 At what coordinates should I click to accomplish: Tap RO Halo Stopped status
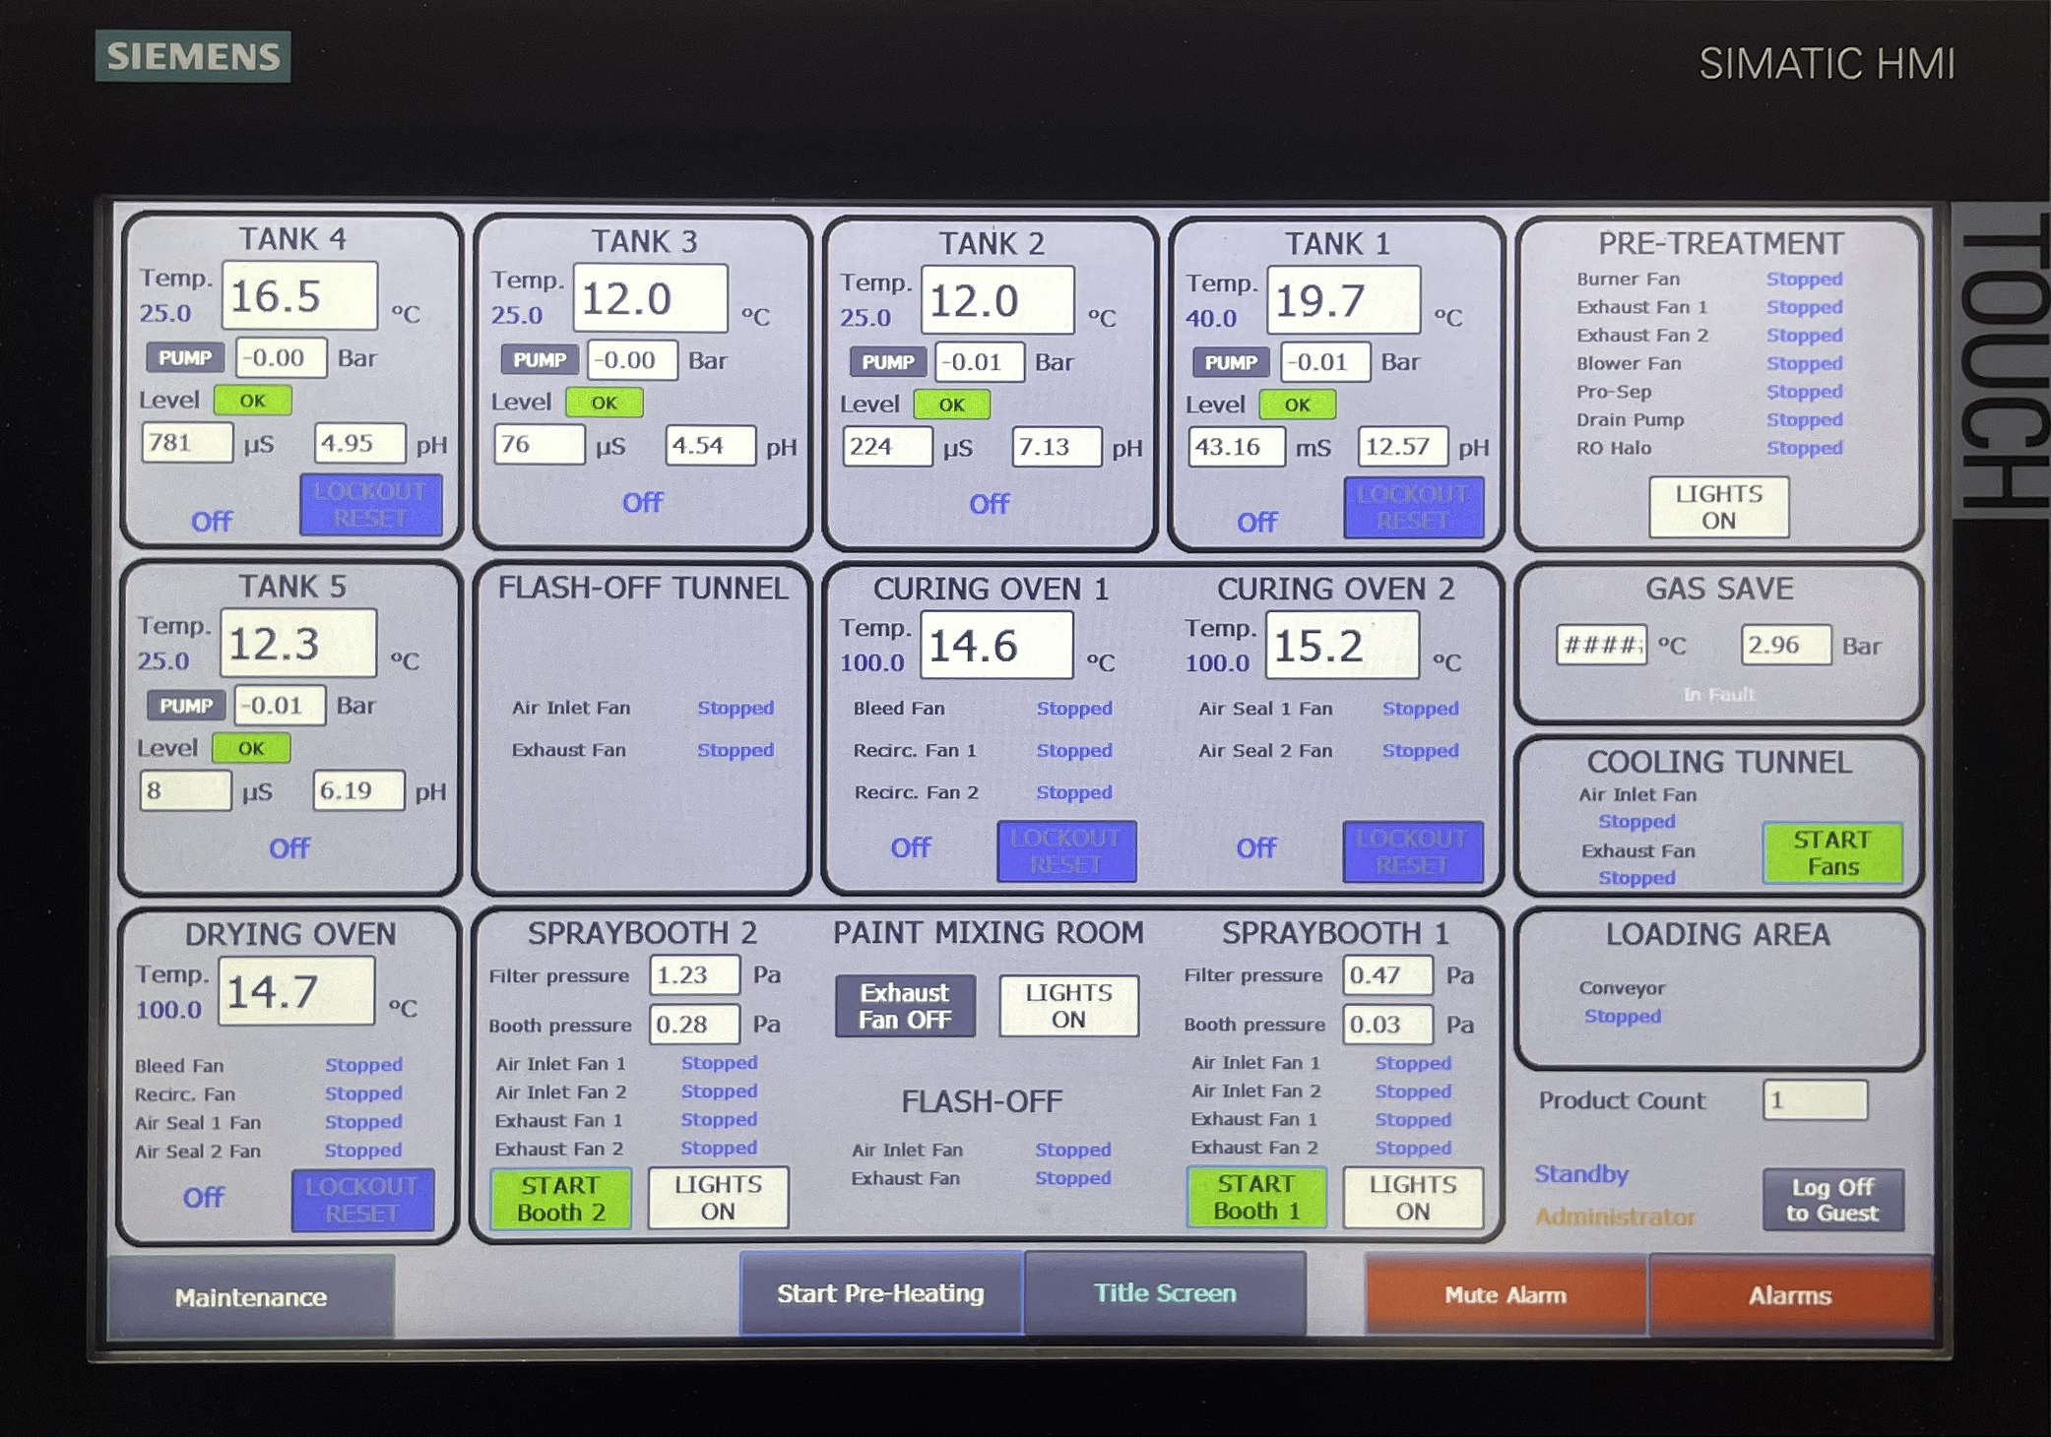pyautogui.click(x=1804, y=448)
